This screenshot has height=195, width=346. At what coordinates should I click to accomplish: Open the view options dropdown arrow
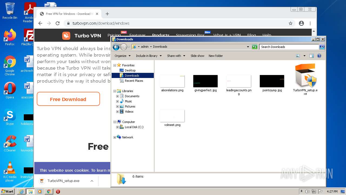click(x=304, y=56)
